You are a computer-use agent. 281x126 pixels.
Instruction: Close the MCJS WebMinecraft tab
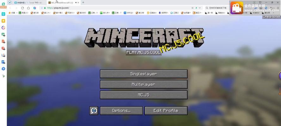(78, 3)
